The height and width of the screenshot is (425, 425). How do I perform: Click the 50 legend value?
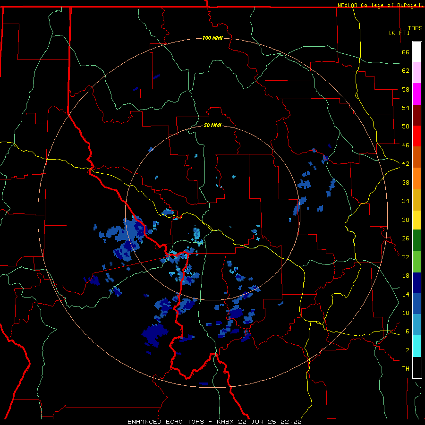406,126
